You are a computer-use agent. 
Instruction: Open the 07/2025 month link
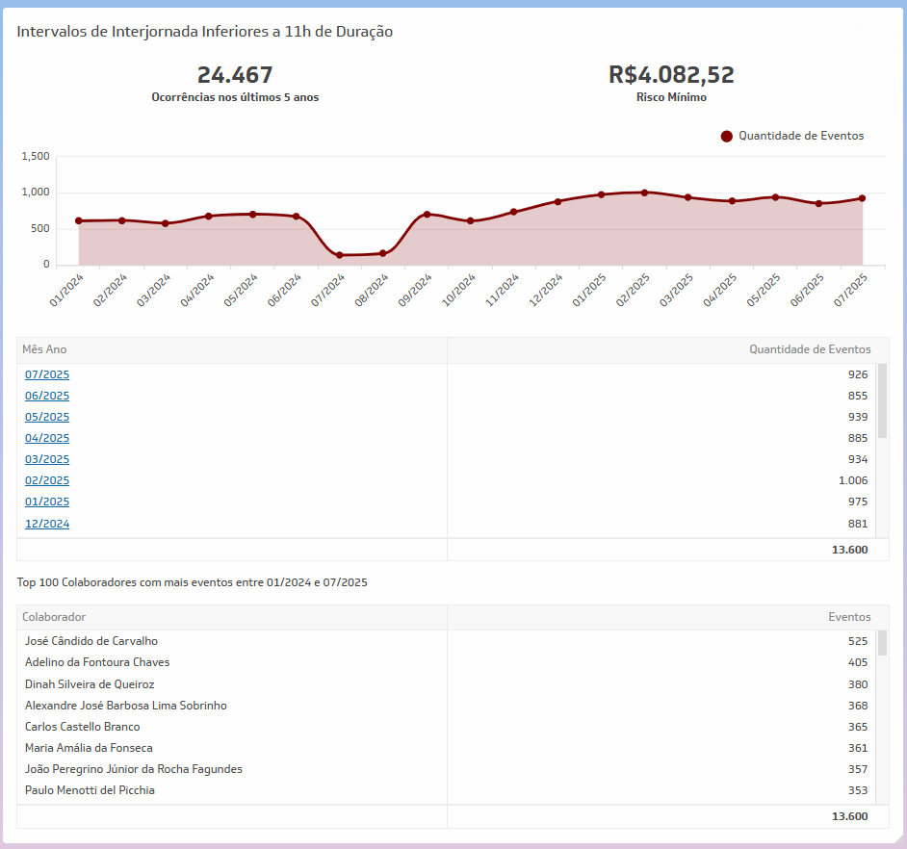click(47, 374)
